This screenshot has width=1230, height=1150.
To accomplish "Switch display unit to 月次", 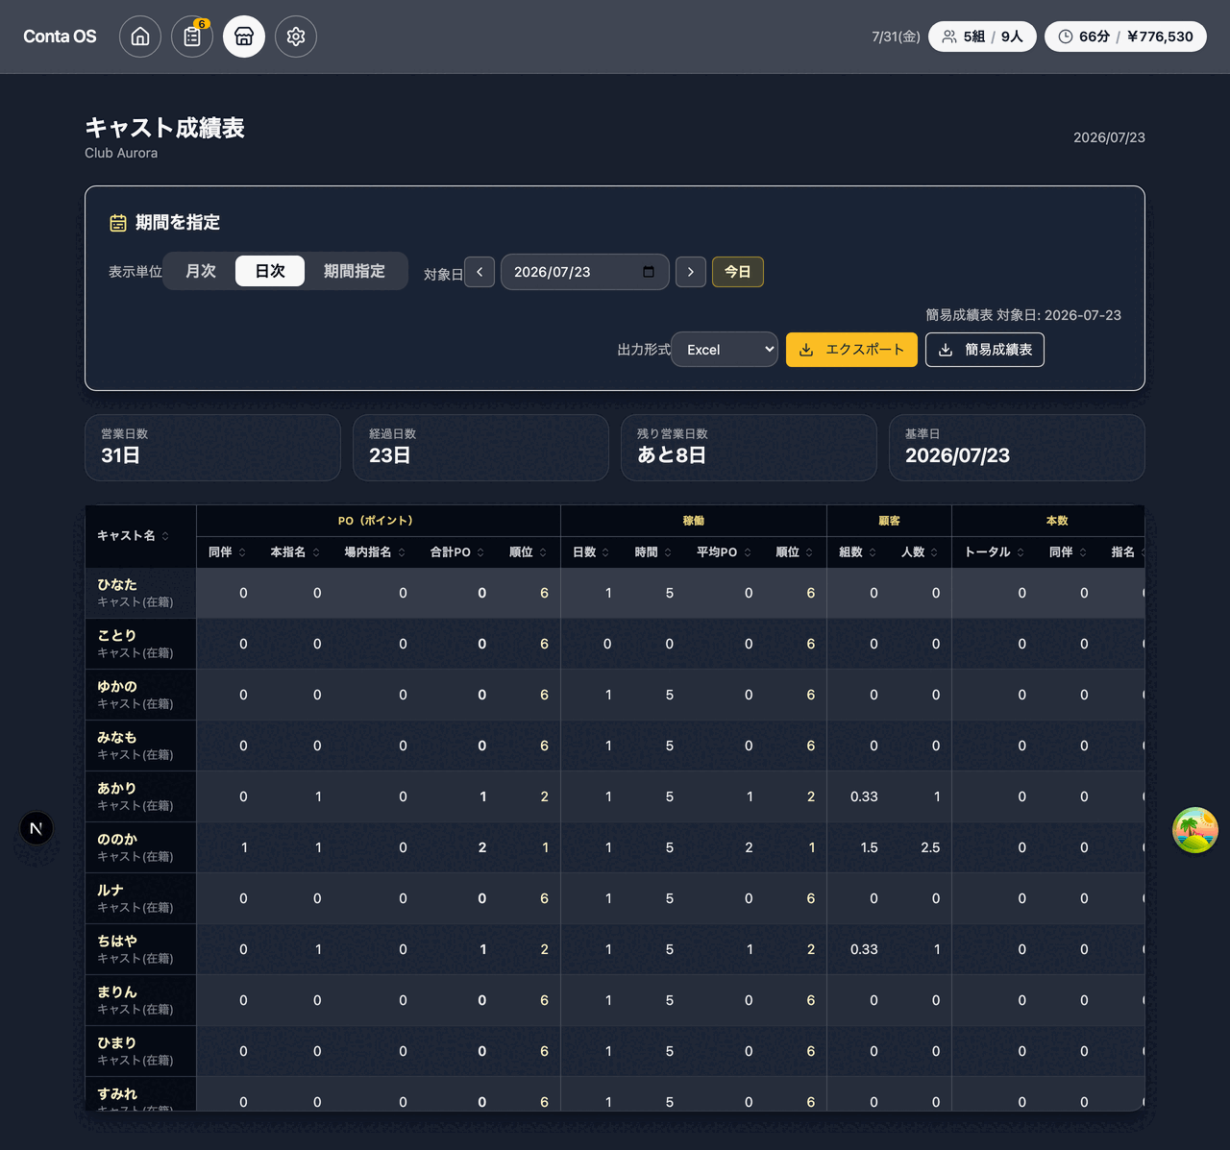I will 201,271.
